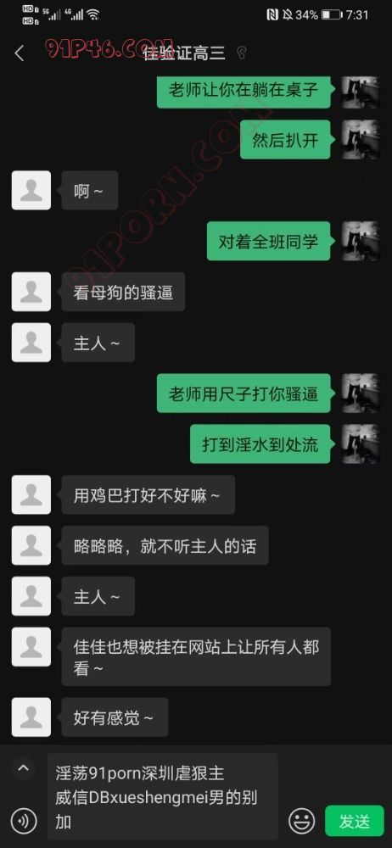The image size is (392, 848).
Task: Tap the earpiece mode icon beside chat title
Action: tap(242, 53)
